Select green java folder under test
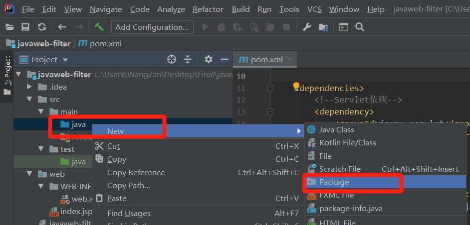The height and width of the screenshot is (225, 470). pyautogui.click(x=73, y=162)
